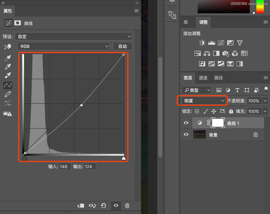Select the white point eyedropper
This screenshot has height=214, width=270.
pos(8,75)
